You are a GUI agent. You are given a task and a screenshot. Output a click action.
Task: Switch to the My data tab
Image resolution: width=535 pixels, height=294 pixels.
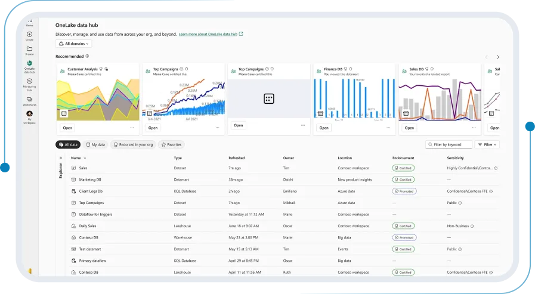[95, 144]
